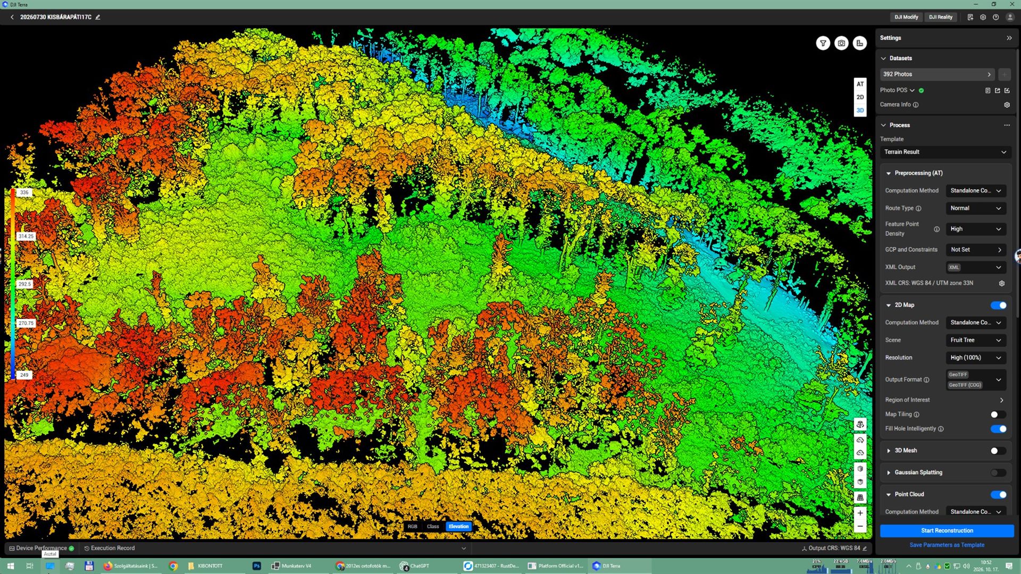Disable Fill Hole Intelligently switch
1021x574 pixels.
(x=998, y=429)
